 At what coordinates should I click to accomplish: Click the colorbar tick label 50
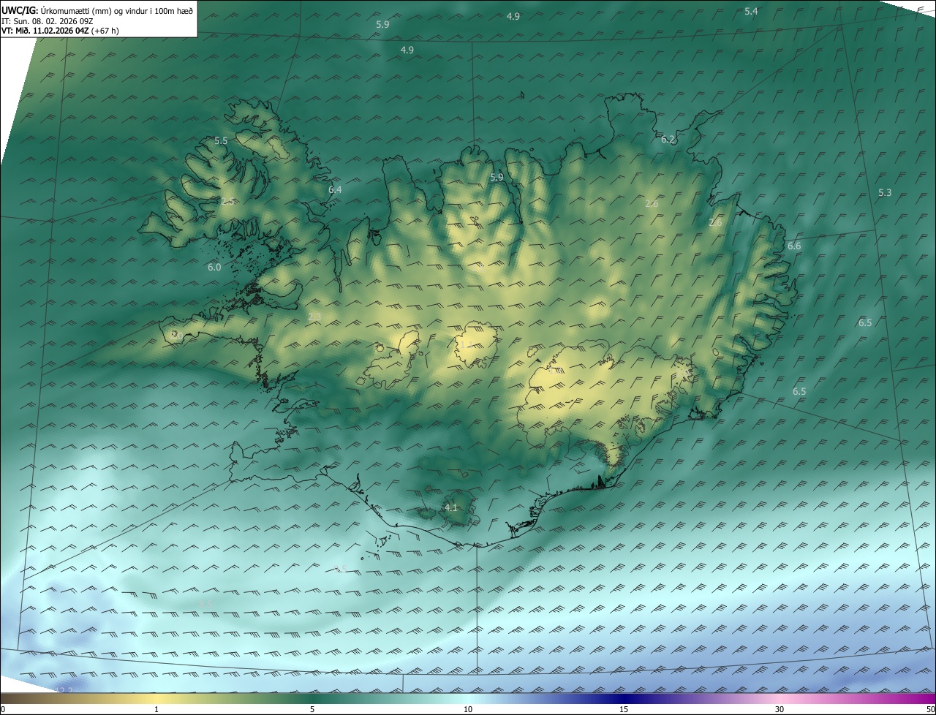pos(930,709)
